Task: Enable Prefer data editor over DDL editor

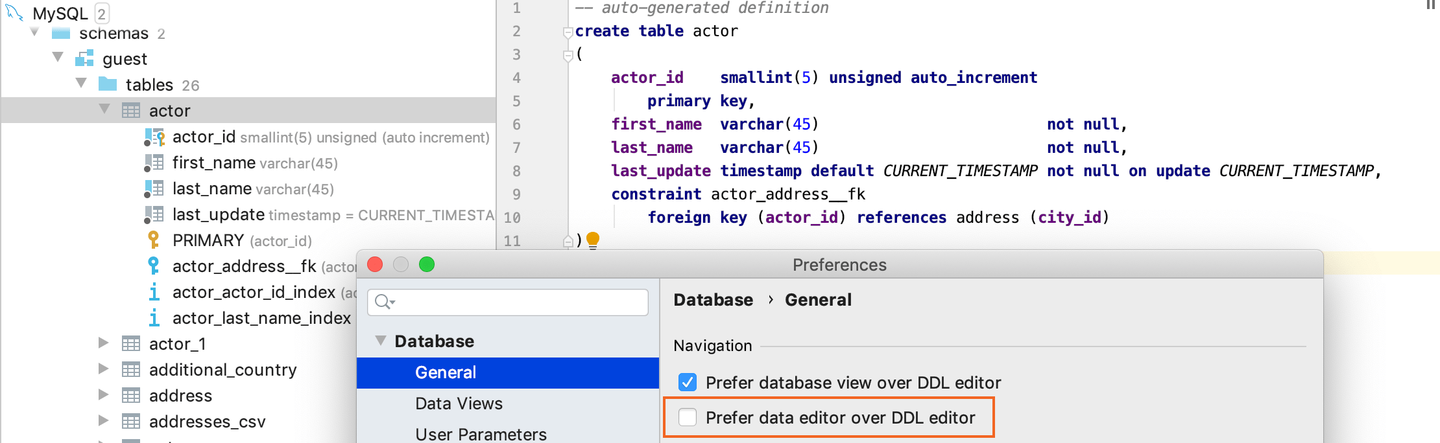Action: [688, 418]
